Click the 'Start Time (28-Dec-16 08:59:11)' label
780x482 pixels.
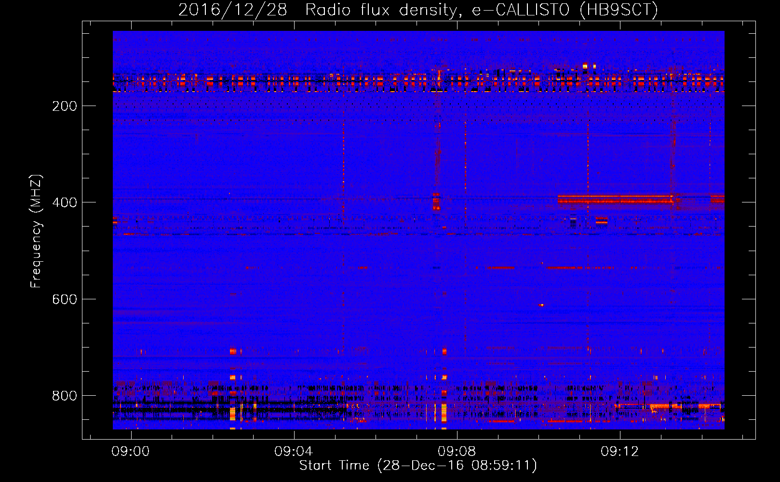[418, 466]
